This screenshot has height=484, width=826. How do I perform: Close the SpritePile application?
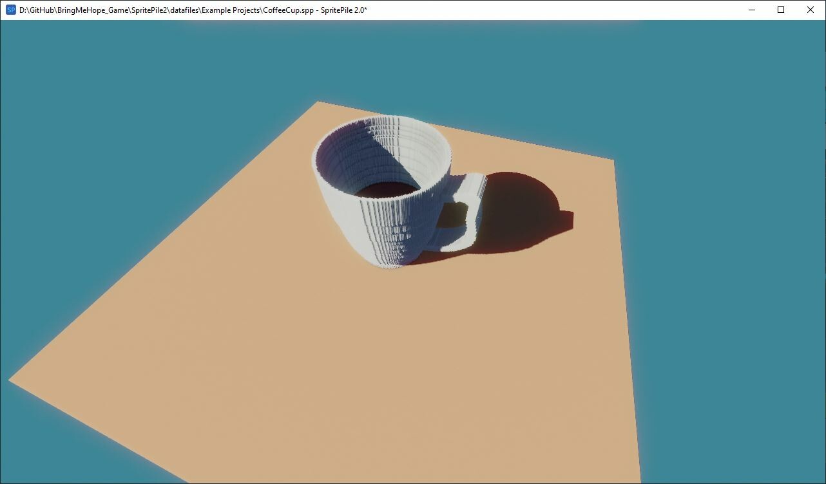[810, 10]
